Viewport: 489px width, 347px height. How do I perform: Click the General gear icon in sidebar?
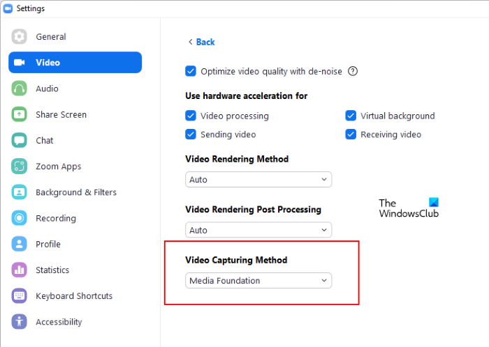point(20,37)
